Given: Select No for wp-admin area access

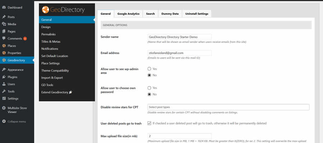Looking at the screenshot, I should 149,75.
